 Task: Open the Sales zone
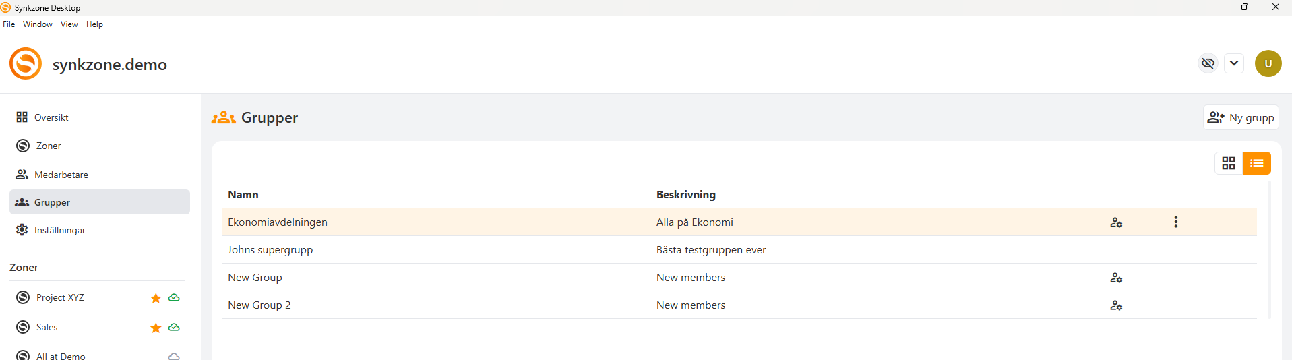coord(47,327)
